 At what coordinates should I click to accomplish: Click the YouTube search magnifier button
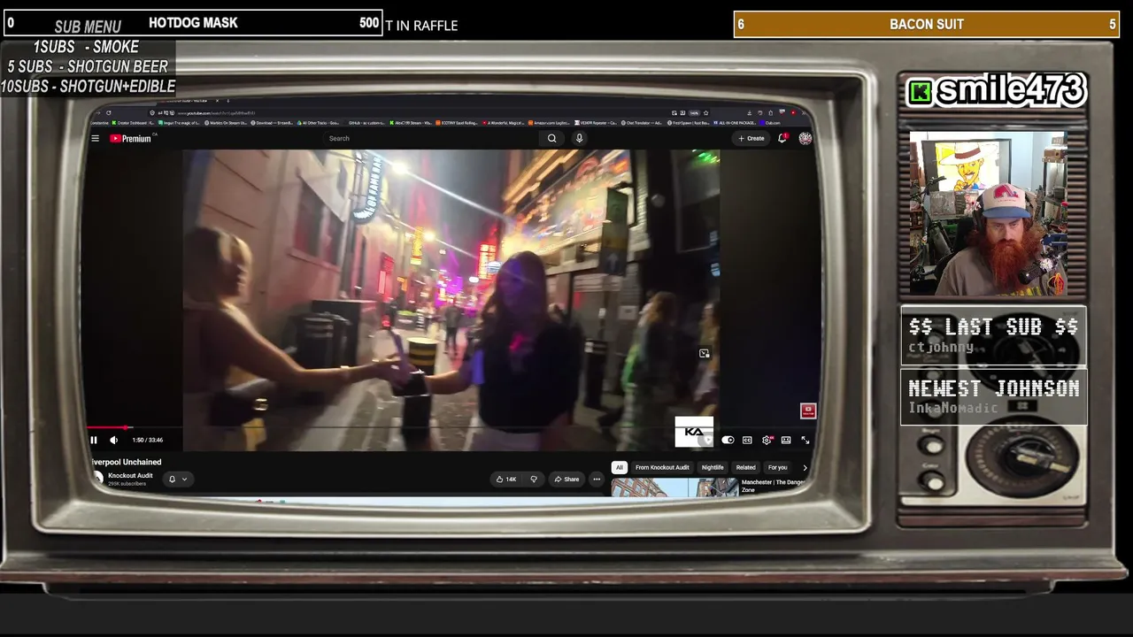point(551,138)
